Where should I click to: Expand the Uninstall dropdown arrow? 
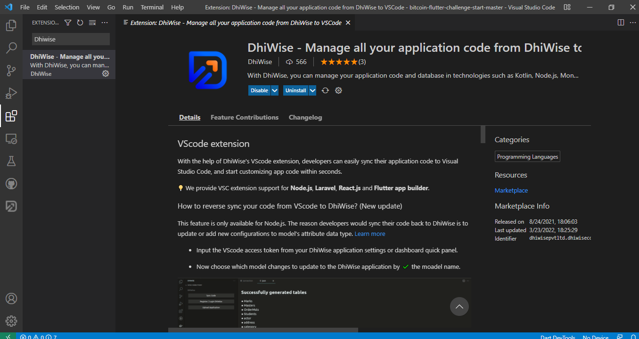pos(312,90)
